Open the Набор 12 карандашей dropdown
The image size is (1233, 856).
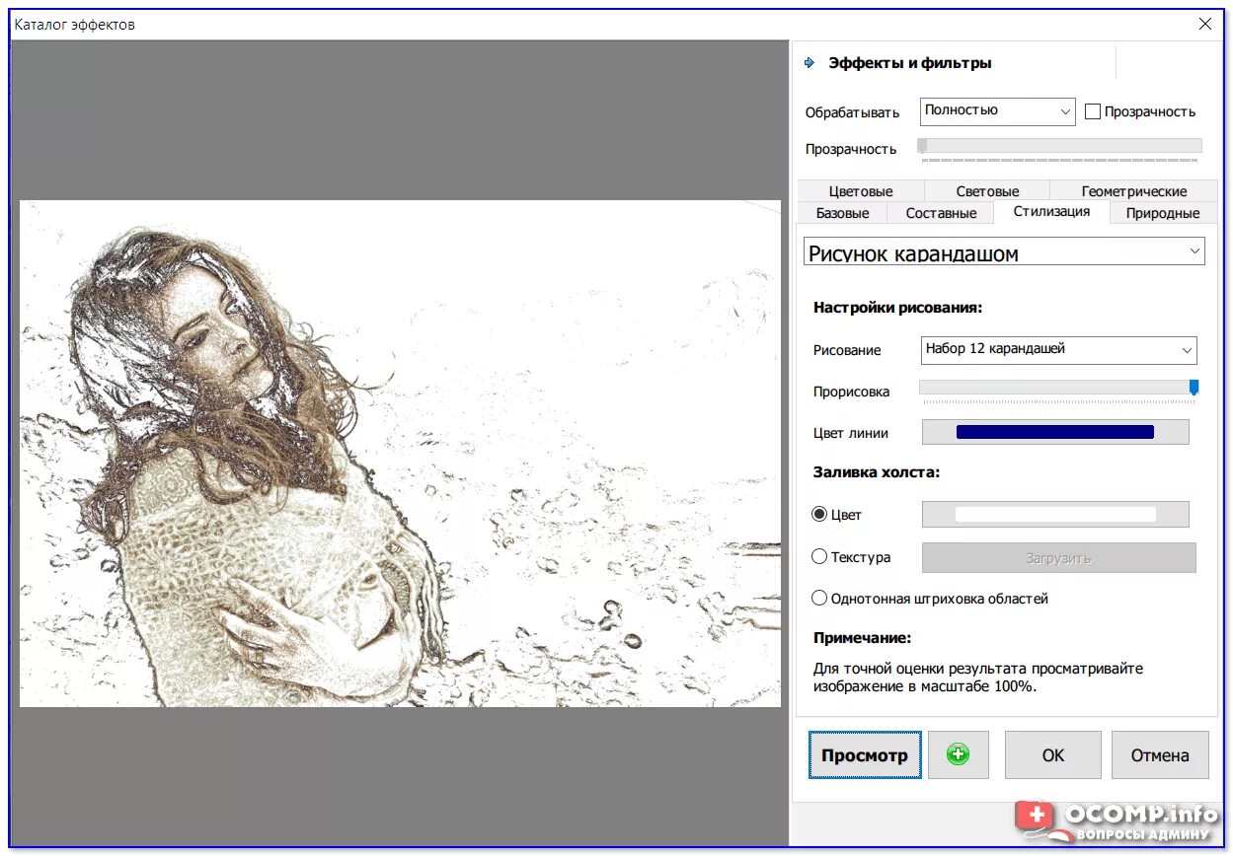click(x=1058, y=349)
